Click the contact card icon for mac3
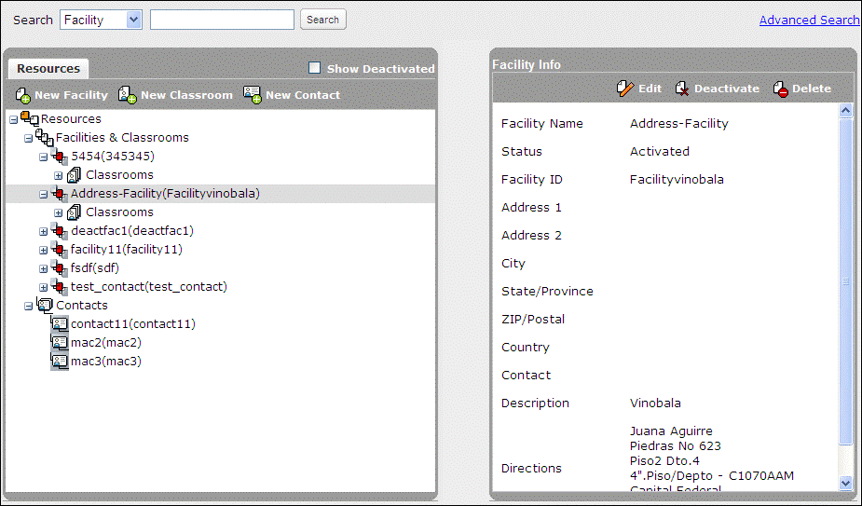 coord(60,362)
